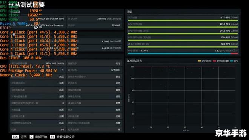The image size is (249, 140).
Task: Click the 301.6 FPS value
Action: point(225,37)
